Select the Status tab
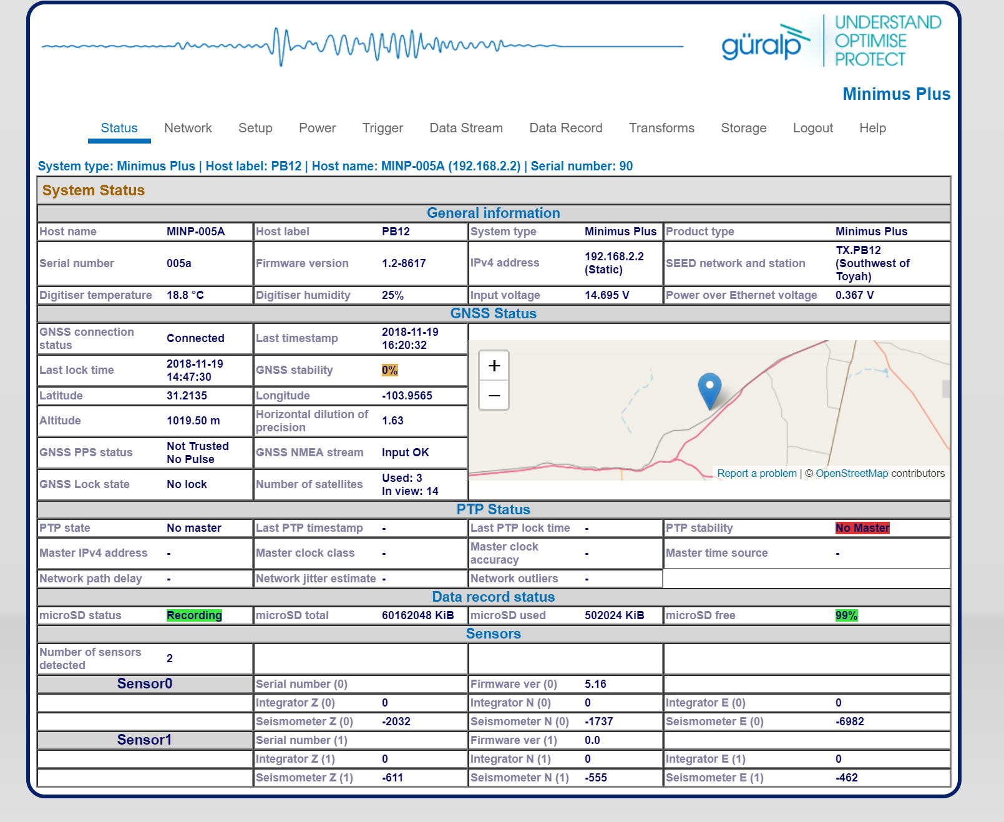 (x=119, y=128)
